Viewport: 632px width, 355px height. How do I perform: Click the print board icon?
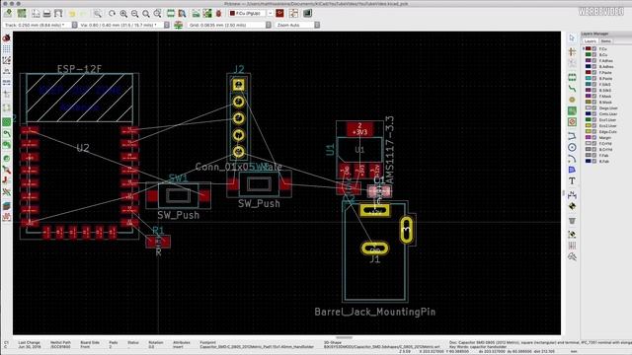[46, 13]
